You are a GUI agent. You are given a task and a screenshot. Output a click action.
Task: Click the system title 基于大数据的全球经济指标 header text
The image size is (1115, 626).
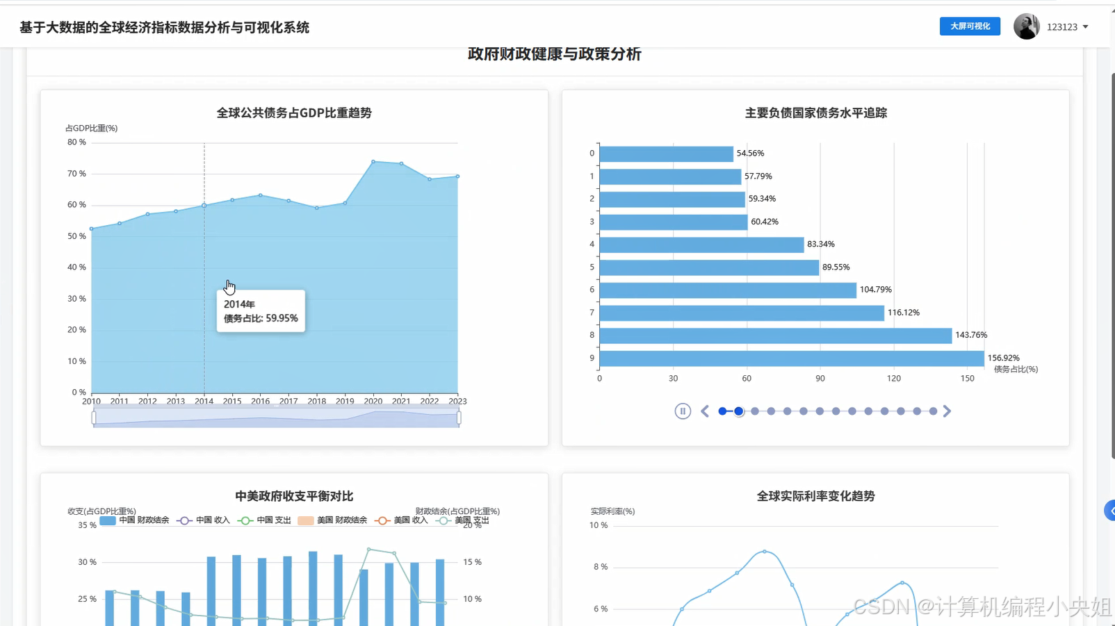(164, 27)
